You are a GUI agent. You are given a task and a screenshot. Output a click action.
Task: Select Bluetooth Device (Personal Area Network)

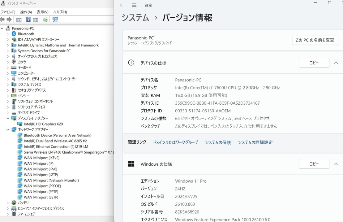(x=58, y=135)
